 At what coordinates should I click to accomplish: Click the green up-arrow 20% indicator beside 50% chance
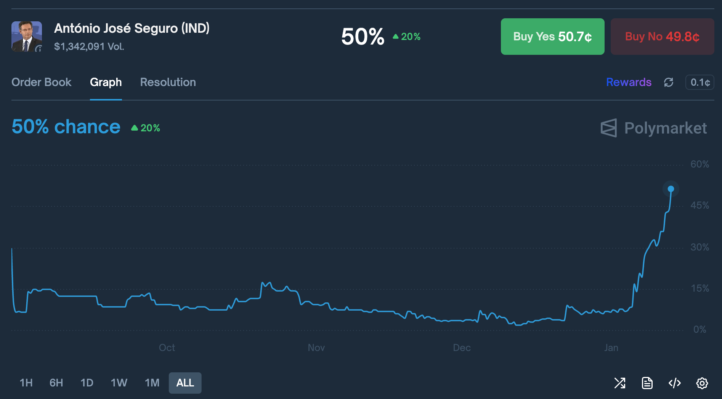point(146,128)
